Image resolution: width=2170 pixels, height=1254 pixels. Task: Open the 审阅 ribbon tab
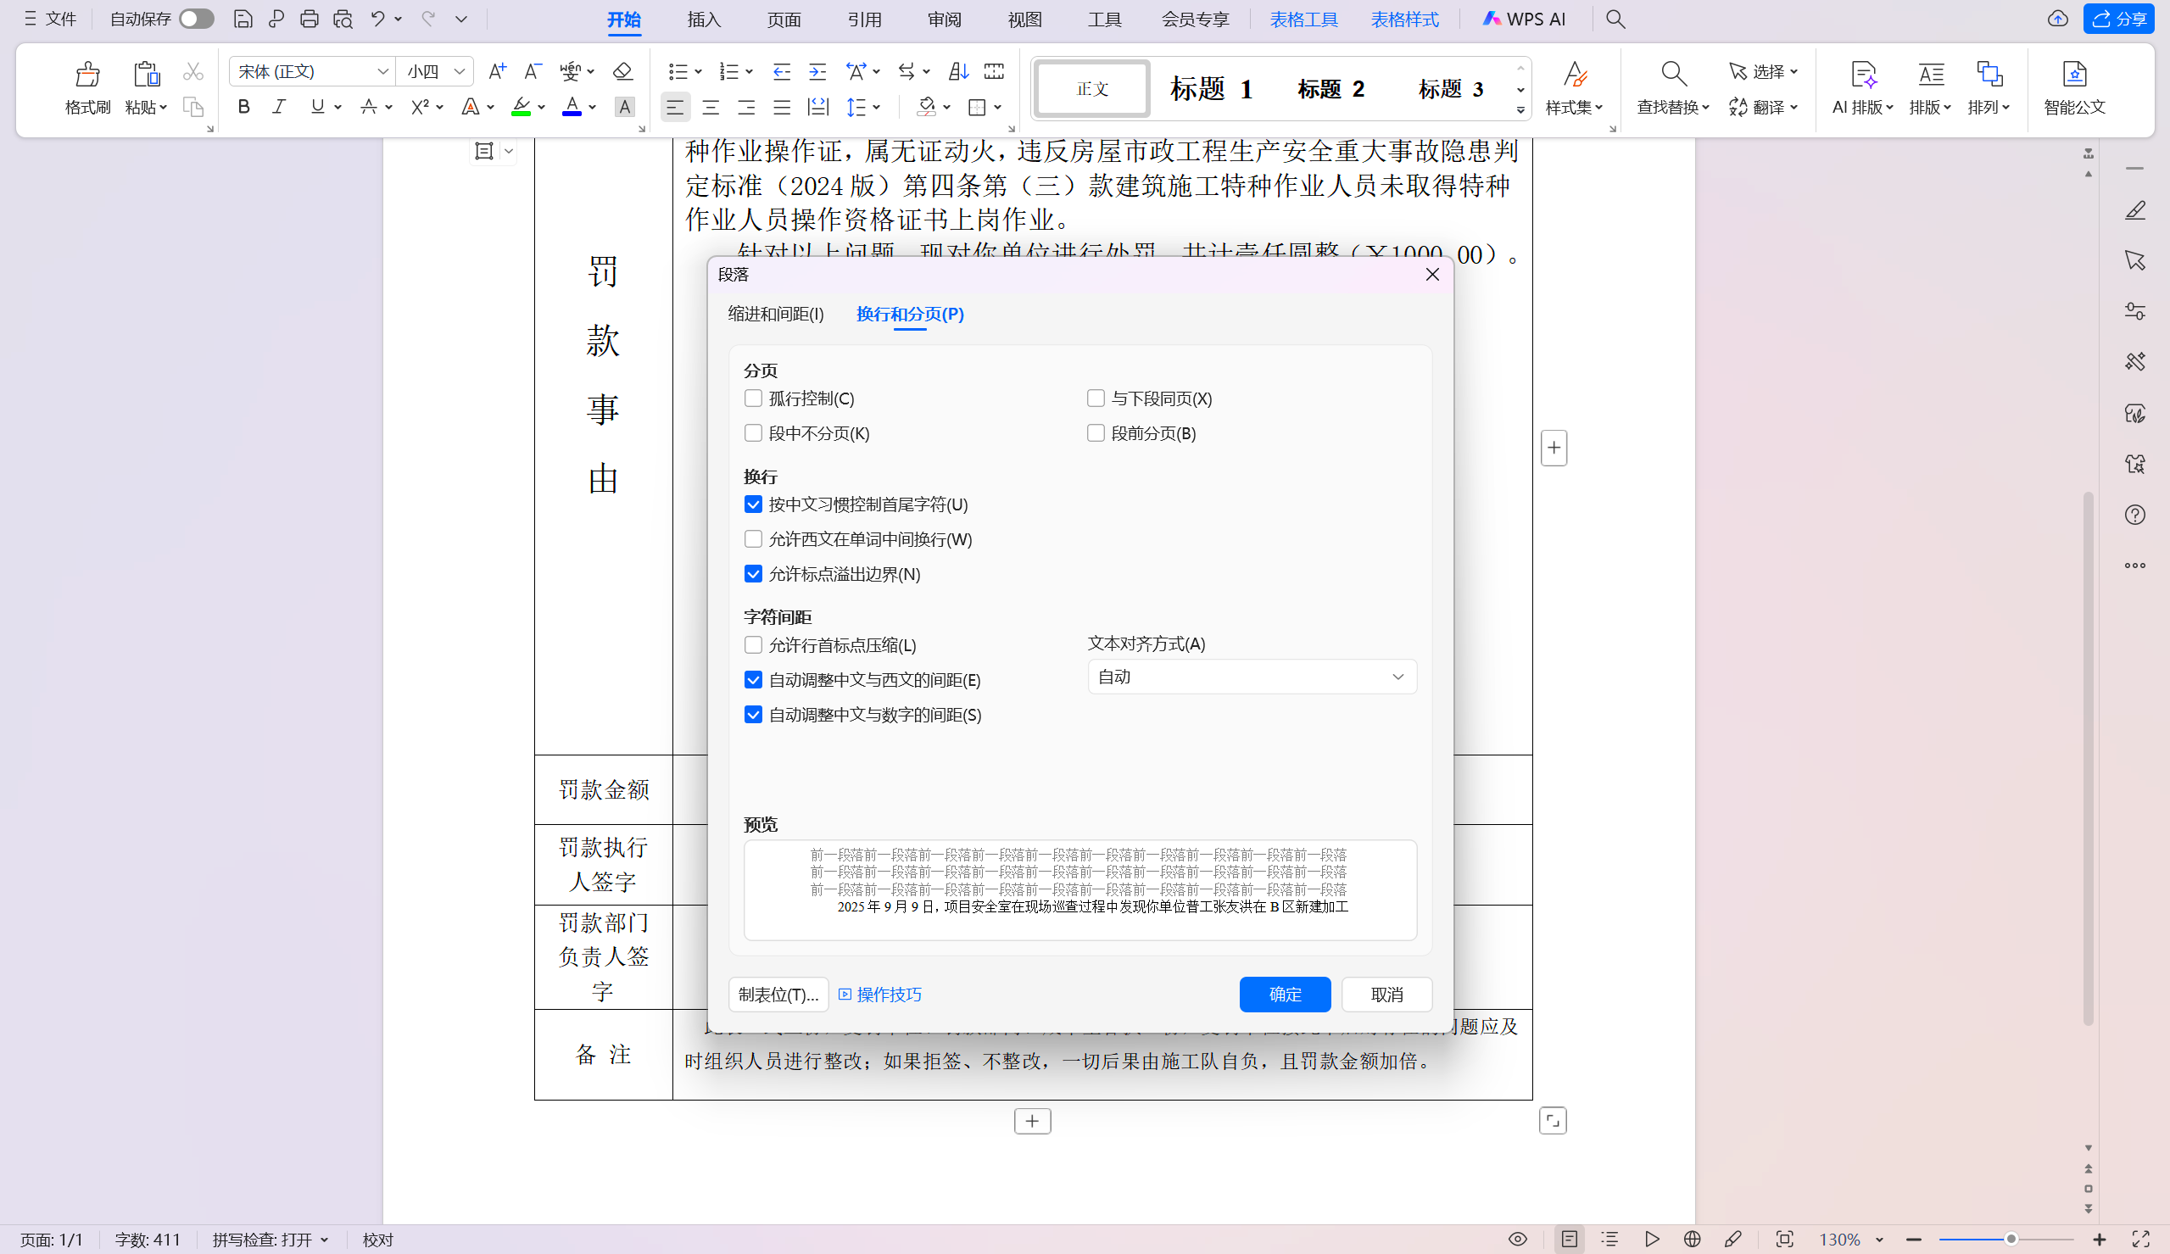(944, 19)
